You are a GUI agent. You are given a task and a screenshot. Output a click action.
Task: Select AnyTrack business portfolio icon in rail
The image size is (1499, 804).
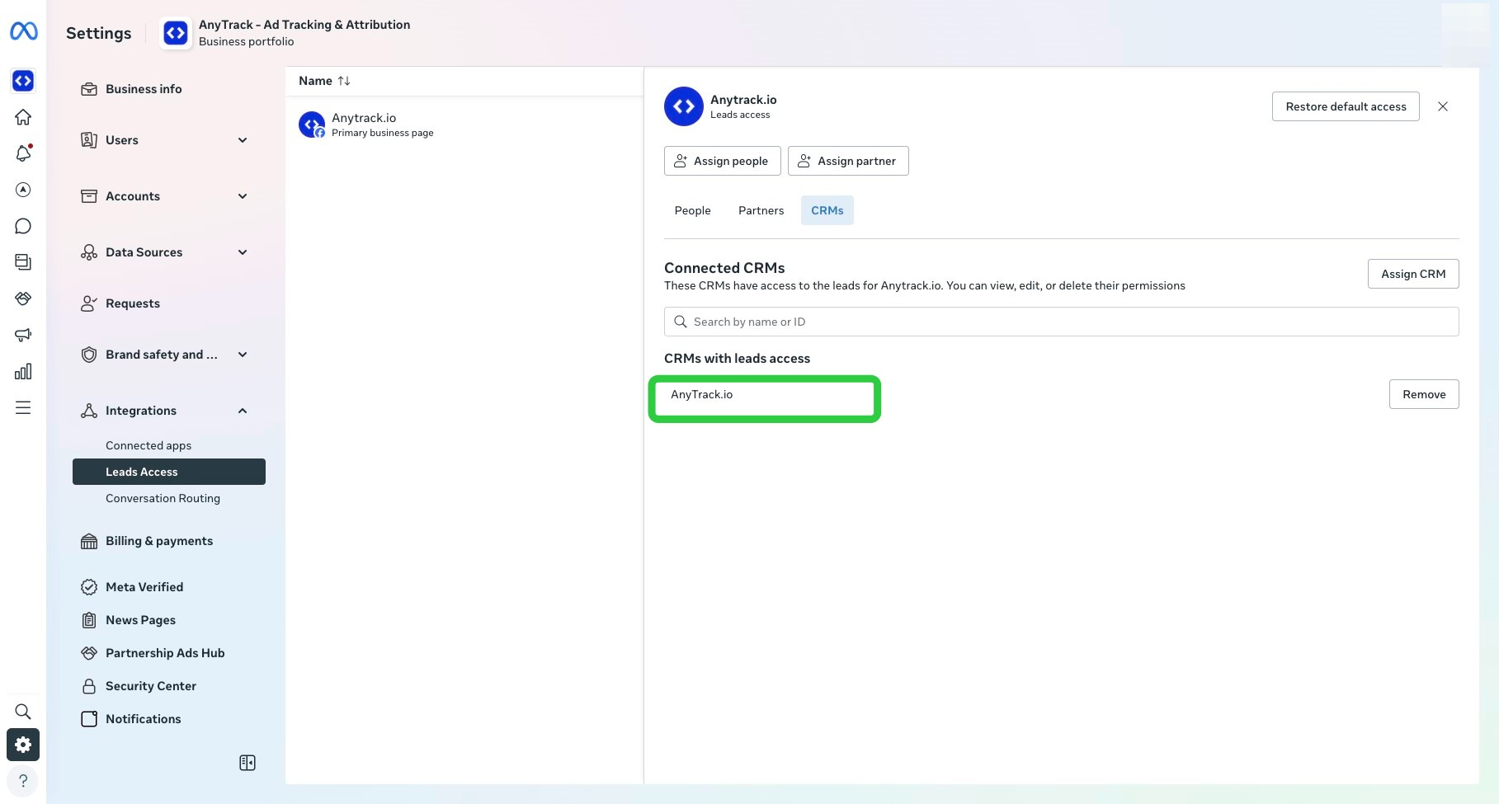[23, 81]
